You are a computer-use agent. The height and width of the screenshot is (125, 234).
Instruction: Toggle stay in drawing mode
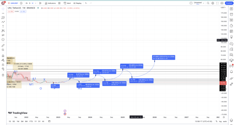[3, 60]
